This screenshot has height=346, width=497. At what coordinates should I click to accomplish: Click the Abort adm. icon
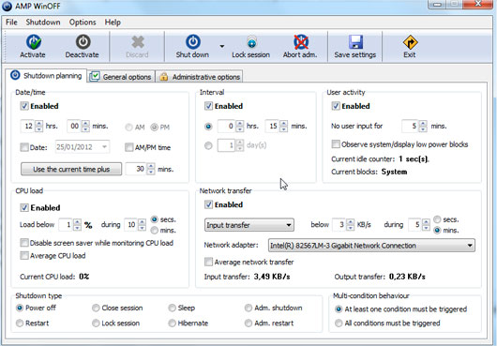tap(301, 42)
